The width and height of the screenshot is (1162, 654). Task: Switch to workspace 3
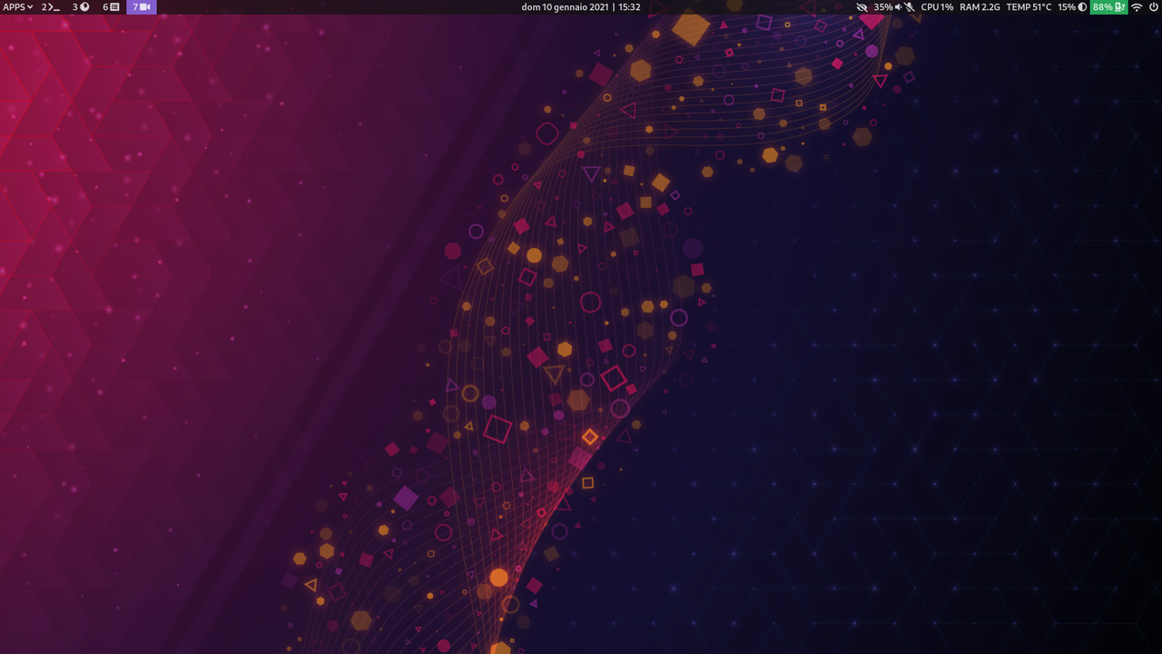pos(81,6)
